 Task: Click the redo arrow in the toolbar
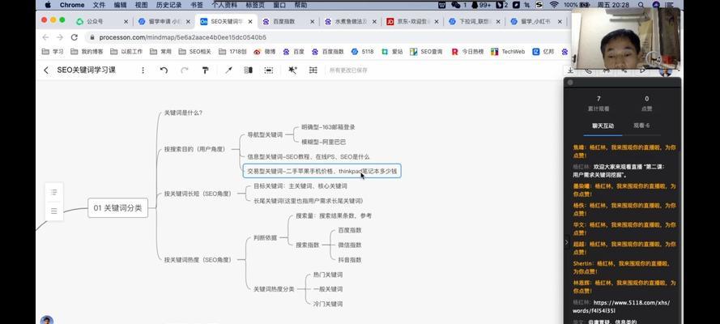point(185,70)
